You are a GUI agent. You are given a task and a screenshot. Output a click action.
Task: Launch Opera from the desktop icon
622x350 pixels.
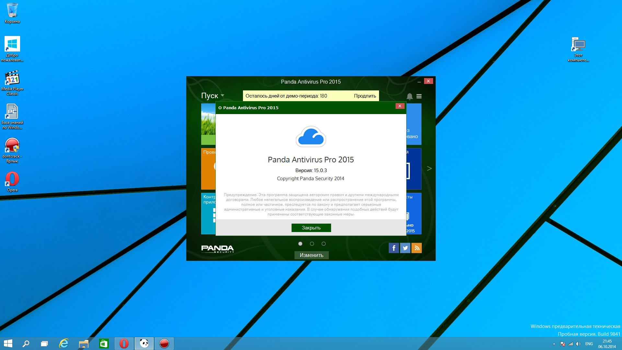[12, 181]
